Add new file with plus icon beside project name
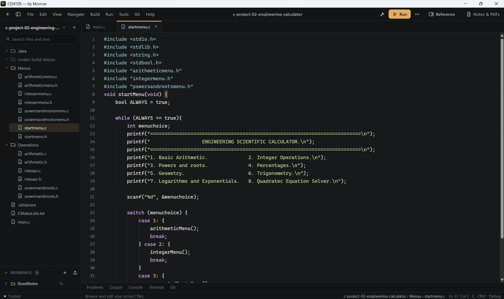Viewport: 504px width, 299px height. [x=74, y=27]
